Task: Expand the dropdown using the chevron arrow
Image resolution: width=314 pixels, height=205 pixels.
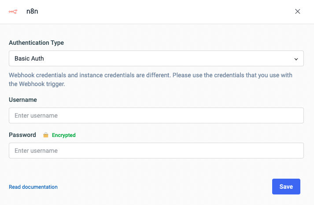Action: 296,58
